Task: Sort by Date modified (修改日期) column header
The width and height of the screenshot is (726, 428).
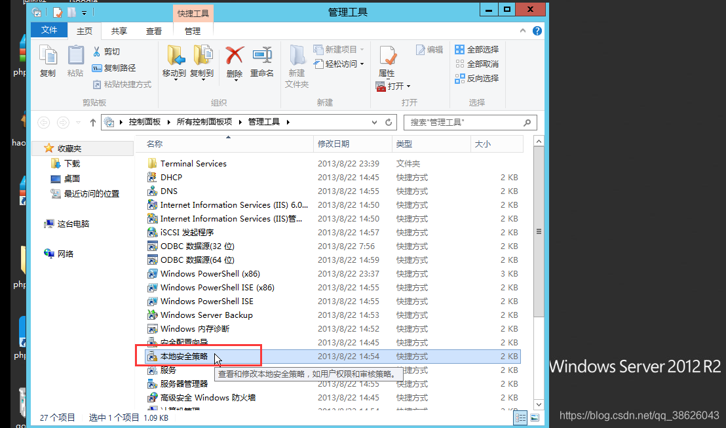Action: coord(353,144)
